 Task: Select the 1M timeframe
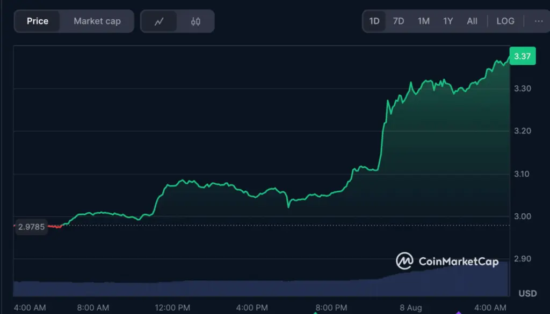pyautogui.click(x=423, y=21)
